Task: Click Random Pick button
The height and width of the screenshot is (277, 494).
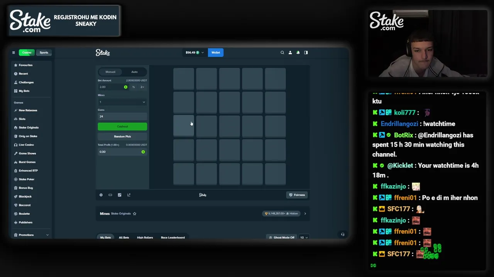Action: click(x=122, y=137)
